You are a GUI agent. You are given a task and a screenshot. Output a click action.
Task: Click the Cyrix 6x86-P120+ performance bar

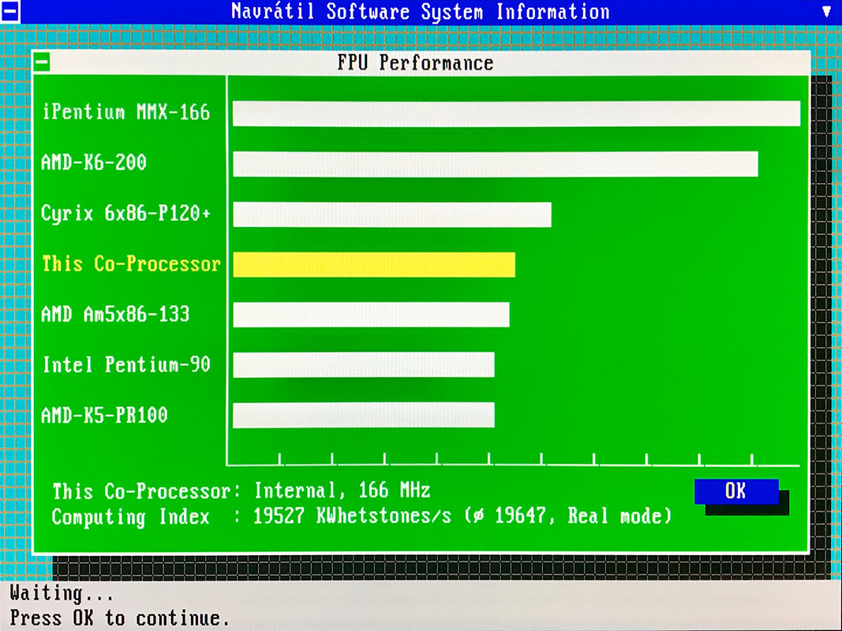[392, 215]
